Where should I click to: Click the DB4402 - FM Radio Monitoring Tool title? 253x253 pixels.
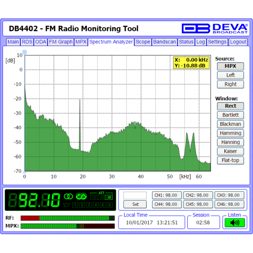click(x=73, y=29)
